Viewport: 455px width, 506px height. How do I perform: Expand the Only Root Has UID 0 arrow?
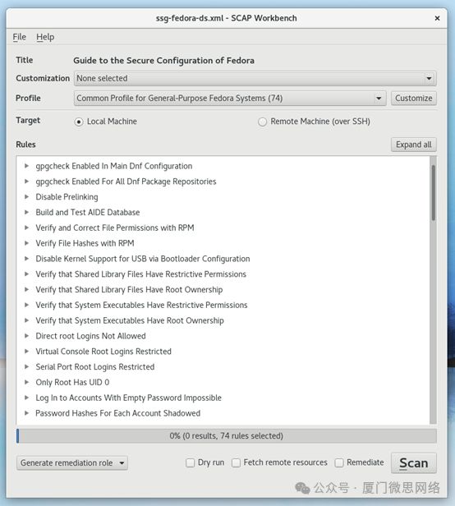click(x=27, y=382)
